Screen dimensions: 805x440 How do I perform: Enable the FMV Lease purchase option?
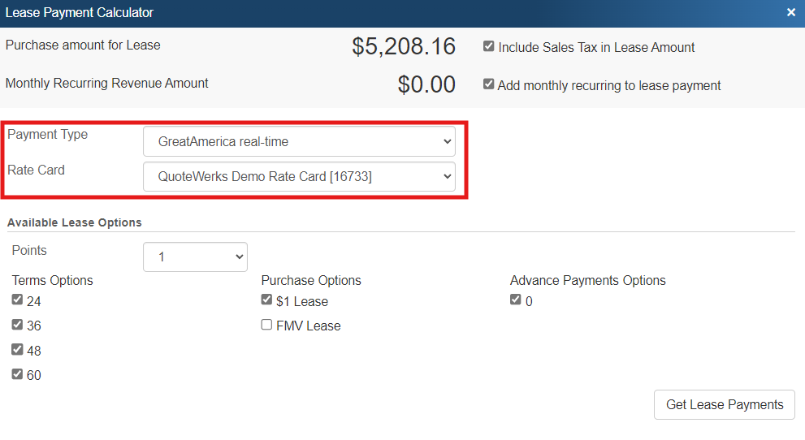266,325
